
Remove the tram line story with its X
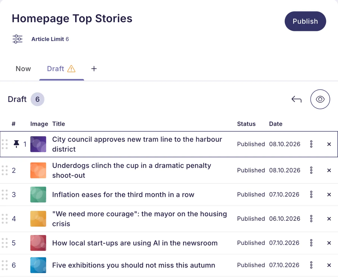click(x=329, y=144)
